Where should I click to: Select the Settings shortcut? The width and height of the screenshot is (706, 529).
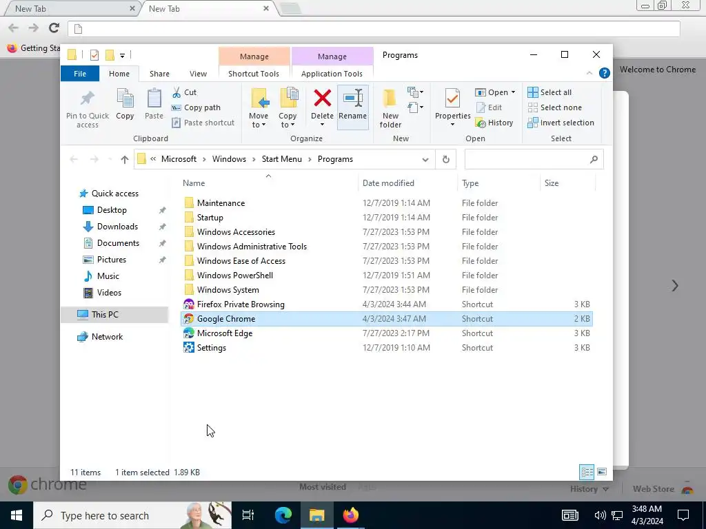[211, 348]
